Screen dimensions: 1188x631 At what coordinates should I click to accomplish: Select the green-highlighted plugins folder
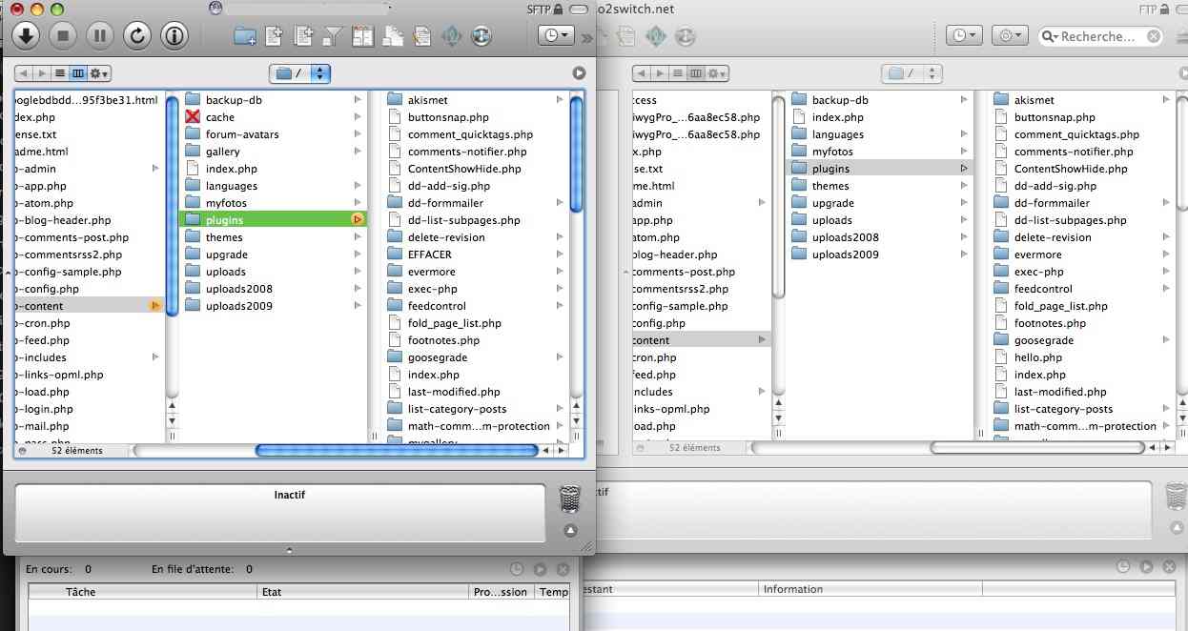tap(225, 220)
